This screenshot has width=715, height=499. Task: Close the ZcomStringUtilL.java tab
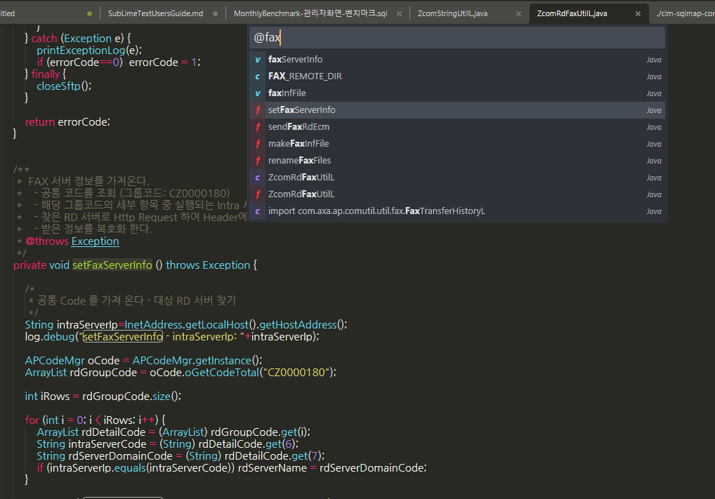pos(518,13)
